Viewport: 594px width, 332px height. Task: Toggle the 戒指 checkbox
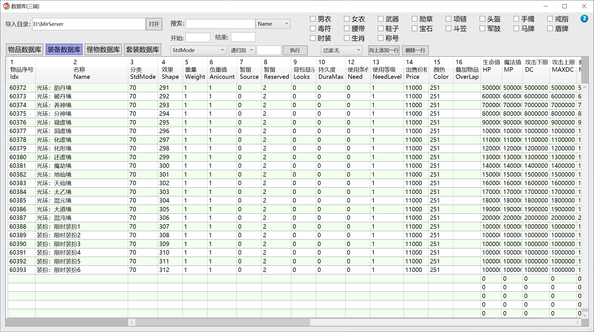[x=550, y=19]
